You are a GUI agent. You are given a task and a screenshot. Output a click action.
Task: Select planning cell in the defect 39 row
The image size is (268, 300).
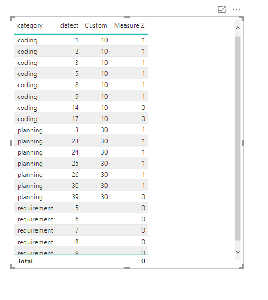30,198
